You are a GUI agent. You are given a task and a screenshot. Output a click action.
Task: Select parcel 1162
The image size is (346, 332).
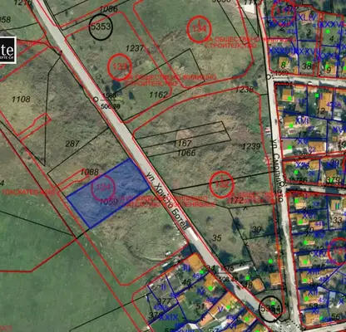pyautogui.click(x=158, y=95)
